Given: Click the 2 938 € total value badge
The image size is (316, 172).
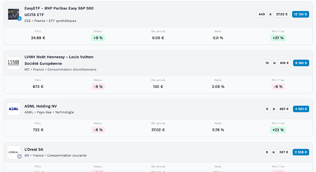Looking at the screenshot, I should (301, 152).
